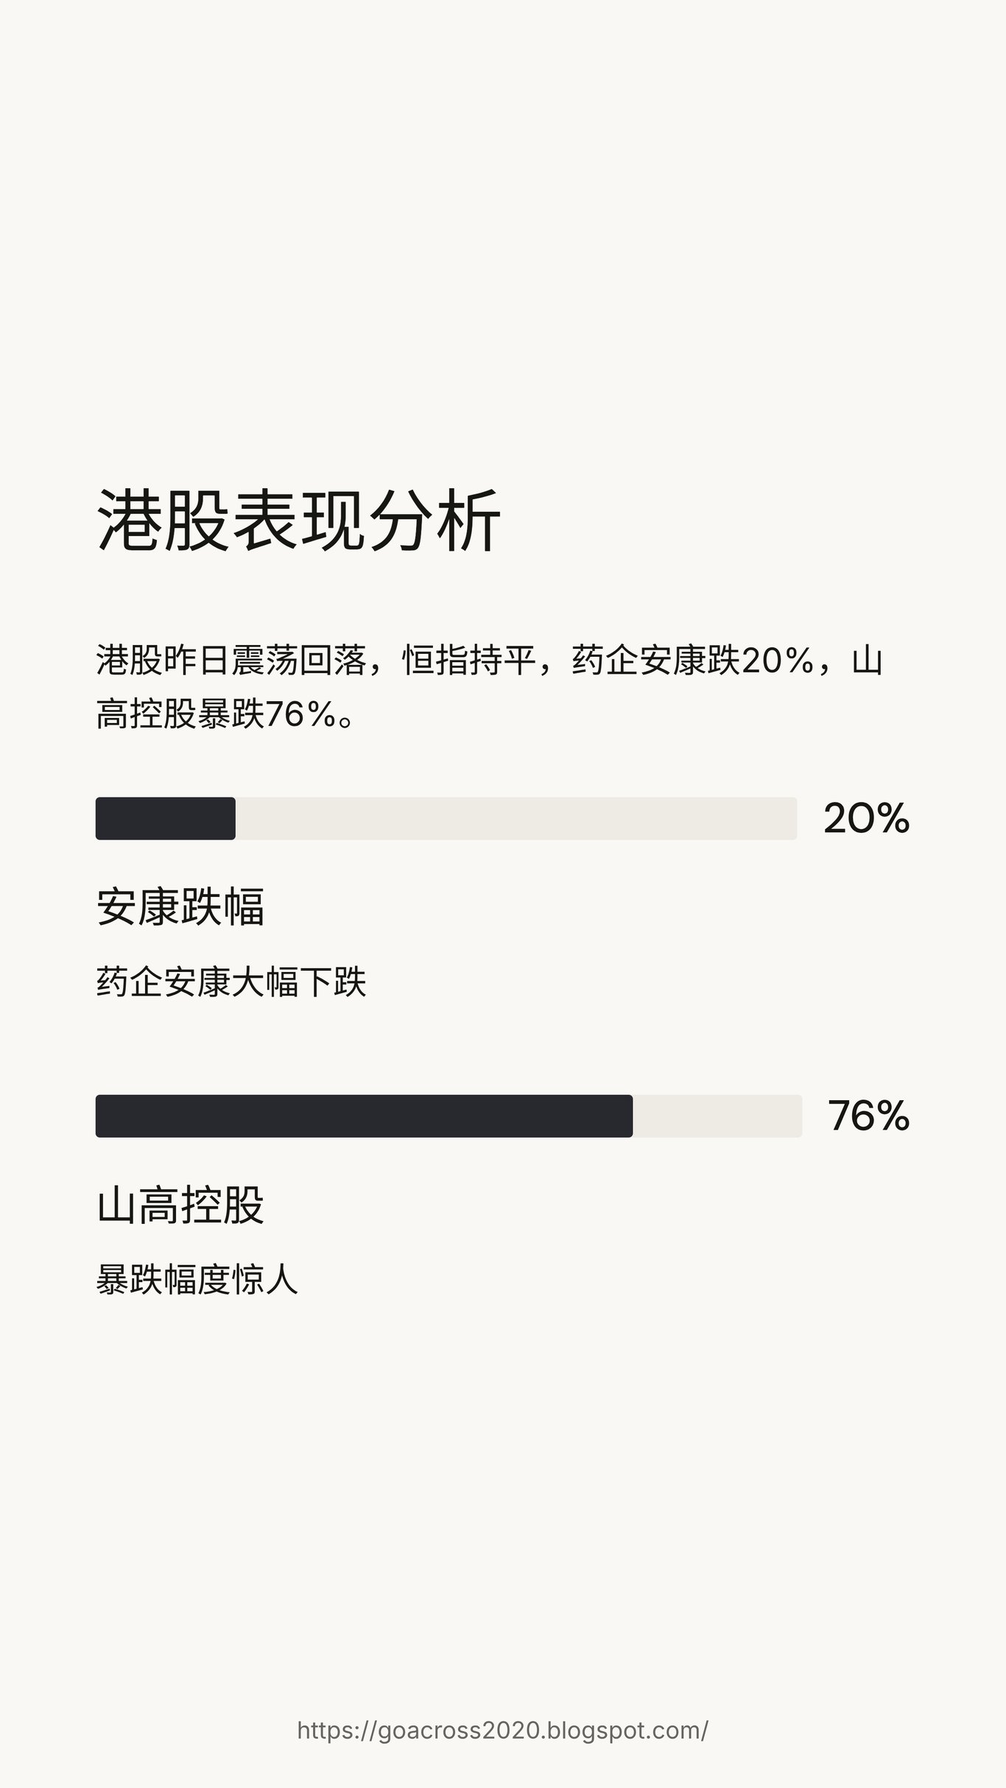
Task: Click the 港股表现分析 main heading
Action: point(298,520)
